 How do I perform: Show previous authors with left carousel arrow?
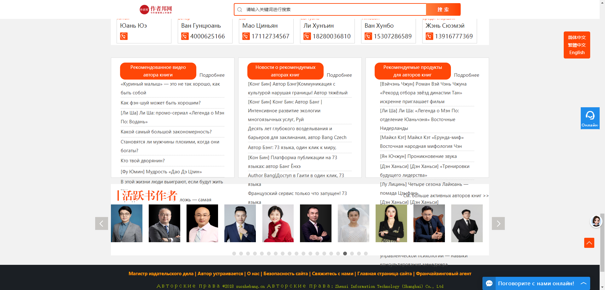[101, 224]
